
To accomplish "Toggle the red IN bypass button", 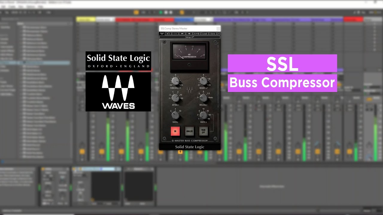I will tap(175, 131).
